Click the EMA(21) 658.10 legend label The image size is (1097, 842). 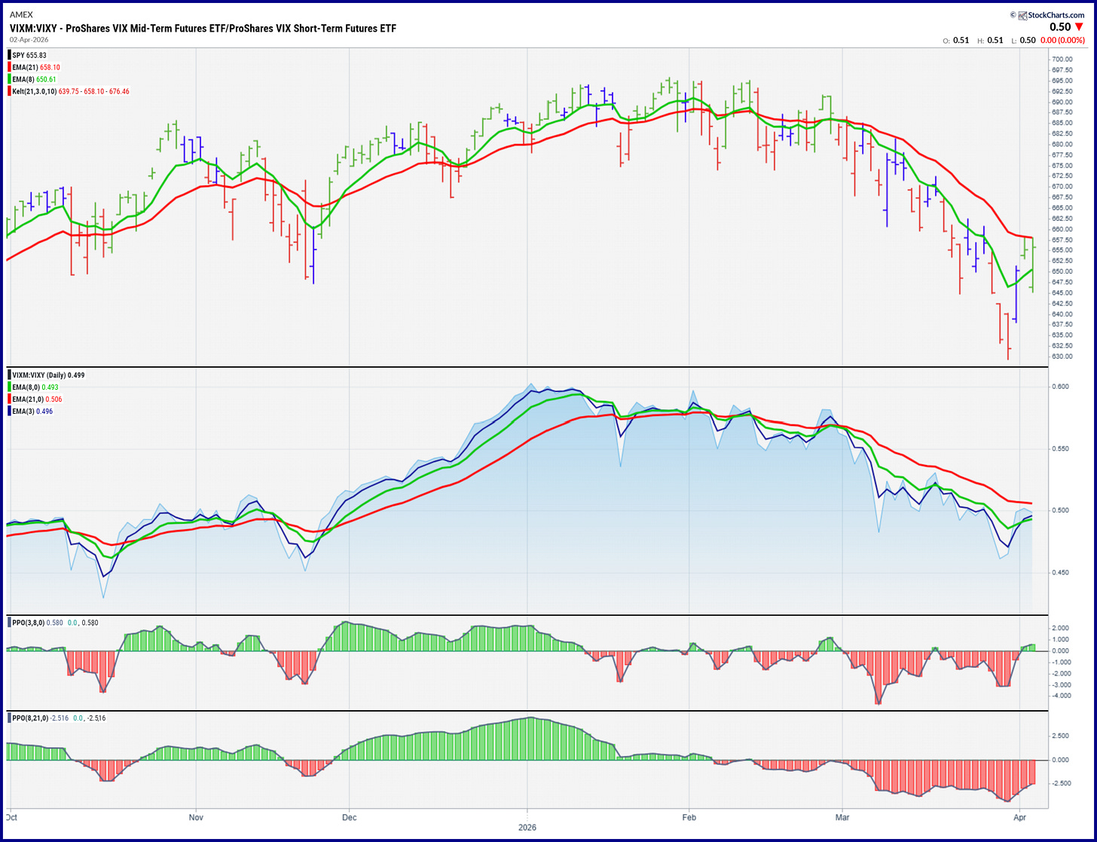point(35,67)
